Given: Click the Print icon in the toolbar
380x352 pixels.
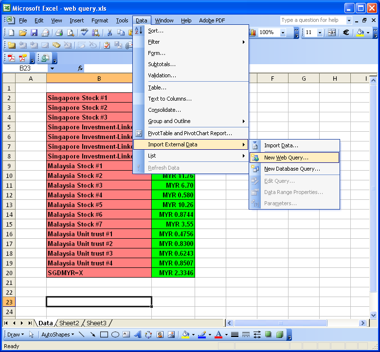Looking at the screenshot, I should pyautogui.click(x=59, y=33).
